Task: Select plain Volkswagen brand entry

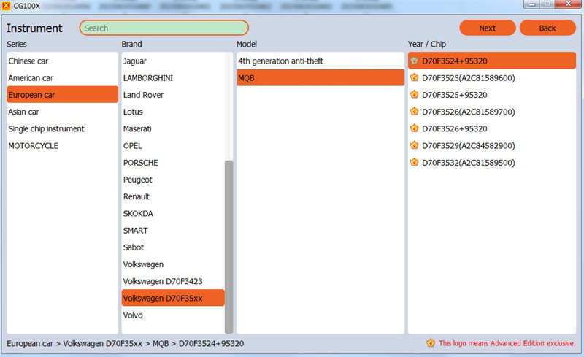Action: (x=173, y=264)
